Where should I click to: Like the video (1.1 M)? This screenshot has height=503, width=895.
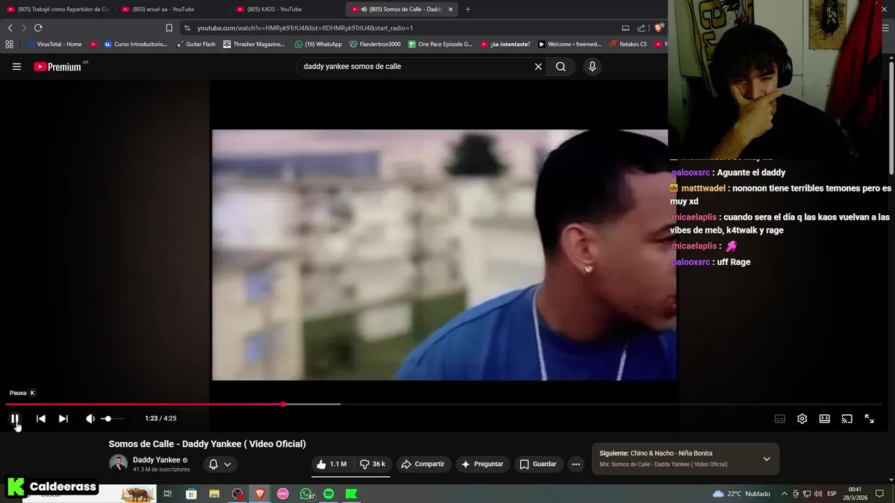coord(331,464)
